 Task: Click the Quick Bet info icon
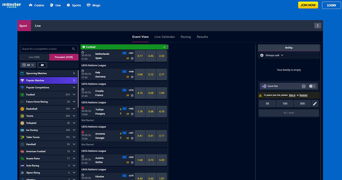(304, 86)
